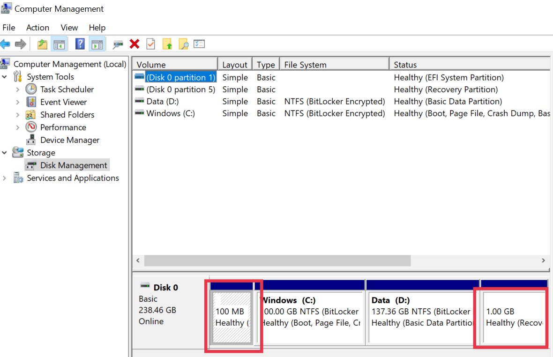Click the blue Help question mark icon
553x357 pixels.
click(x=80, y=45)
